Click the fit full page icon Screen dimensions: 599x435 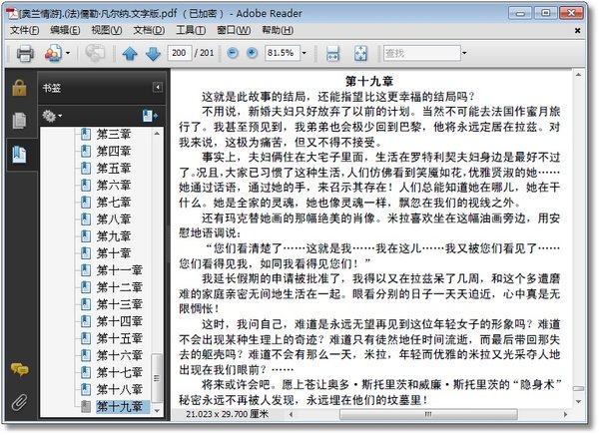(360, 54)
